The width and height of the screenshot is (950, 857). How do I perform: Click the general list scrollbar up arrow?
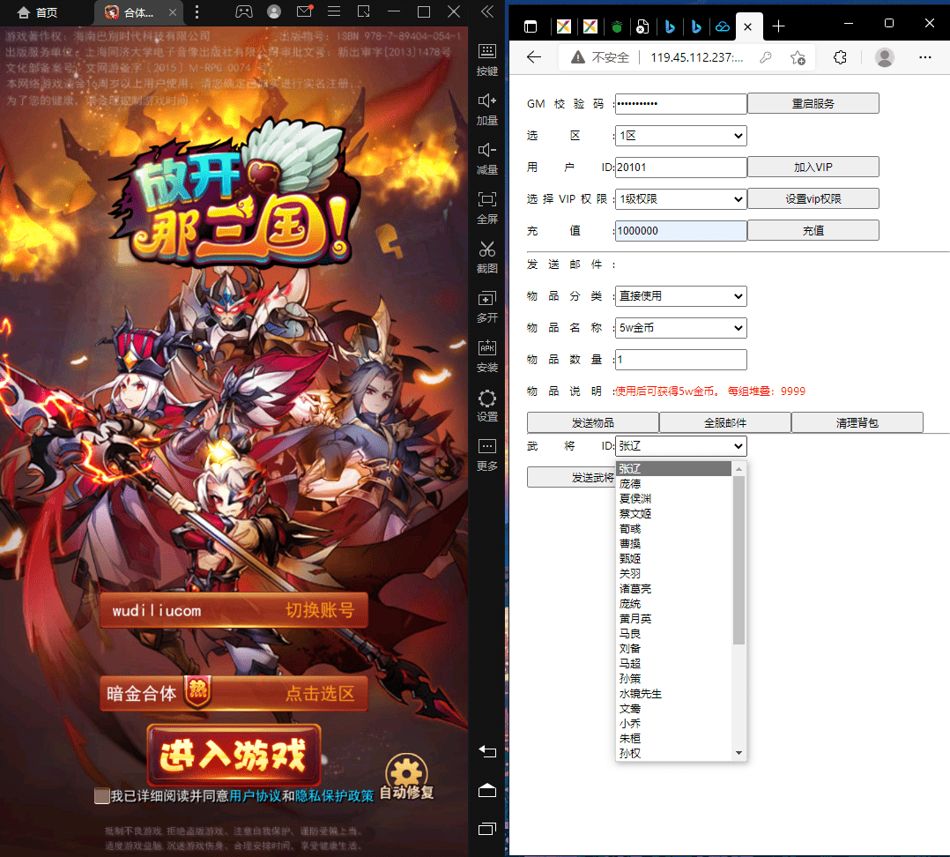(738, 468)
